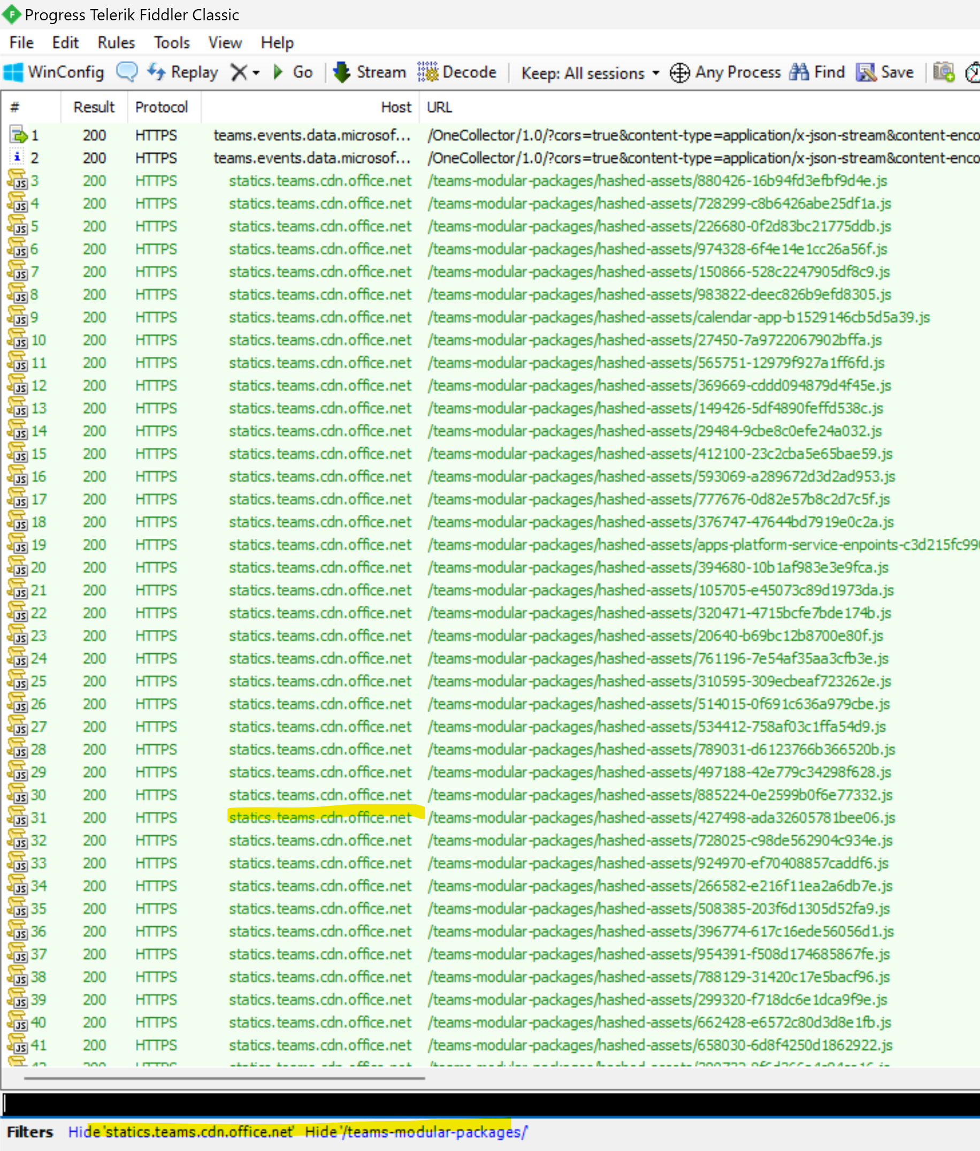Open the Tools menu
This screenshot has width=980, height=1151.
(x=172, y=43)
